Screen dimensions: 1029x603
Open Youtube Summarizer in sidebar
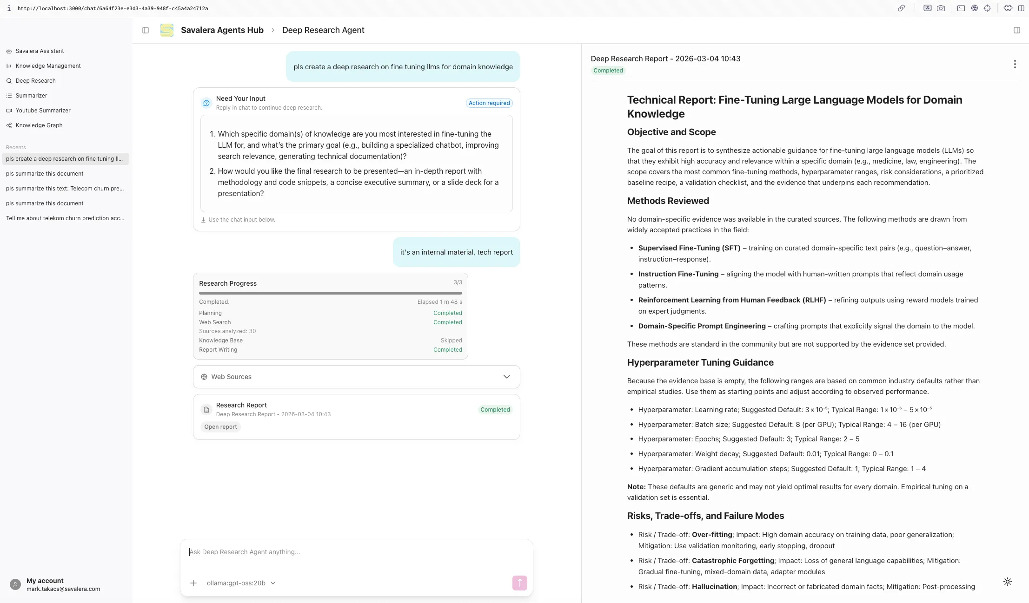[43, 111]
